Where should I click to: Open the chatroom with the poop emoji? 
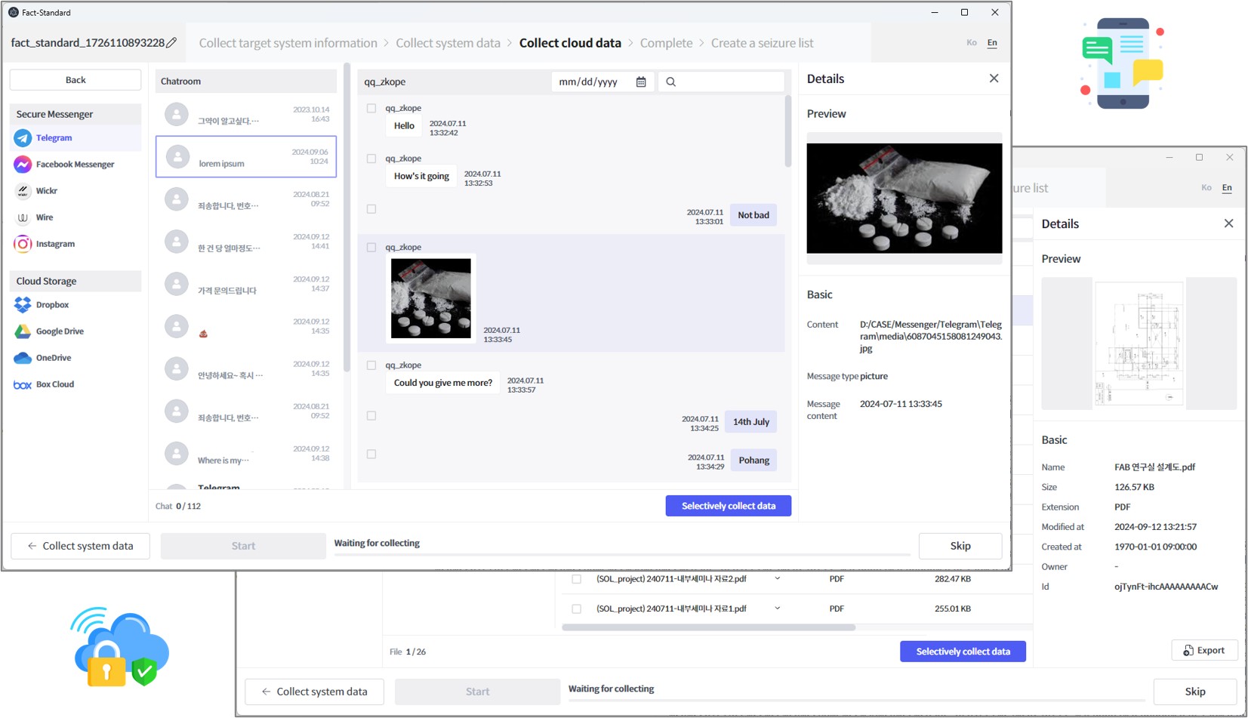[246, 327]
